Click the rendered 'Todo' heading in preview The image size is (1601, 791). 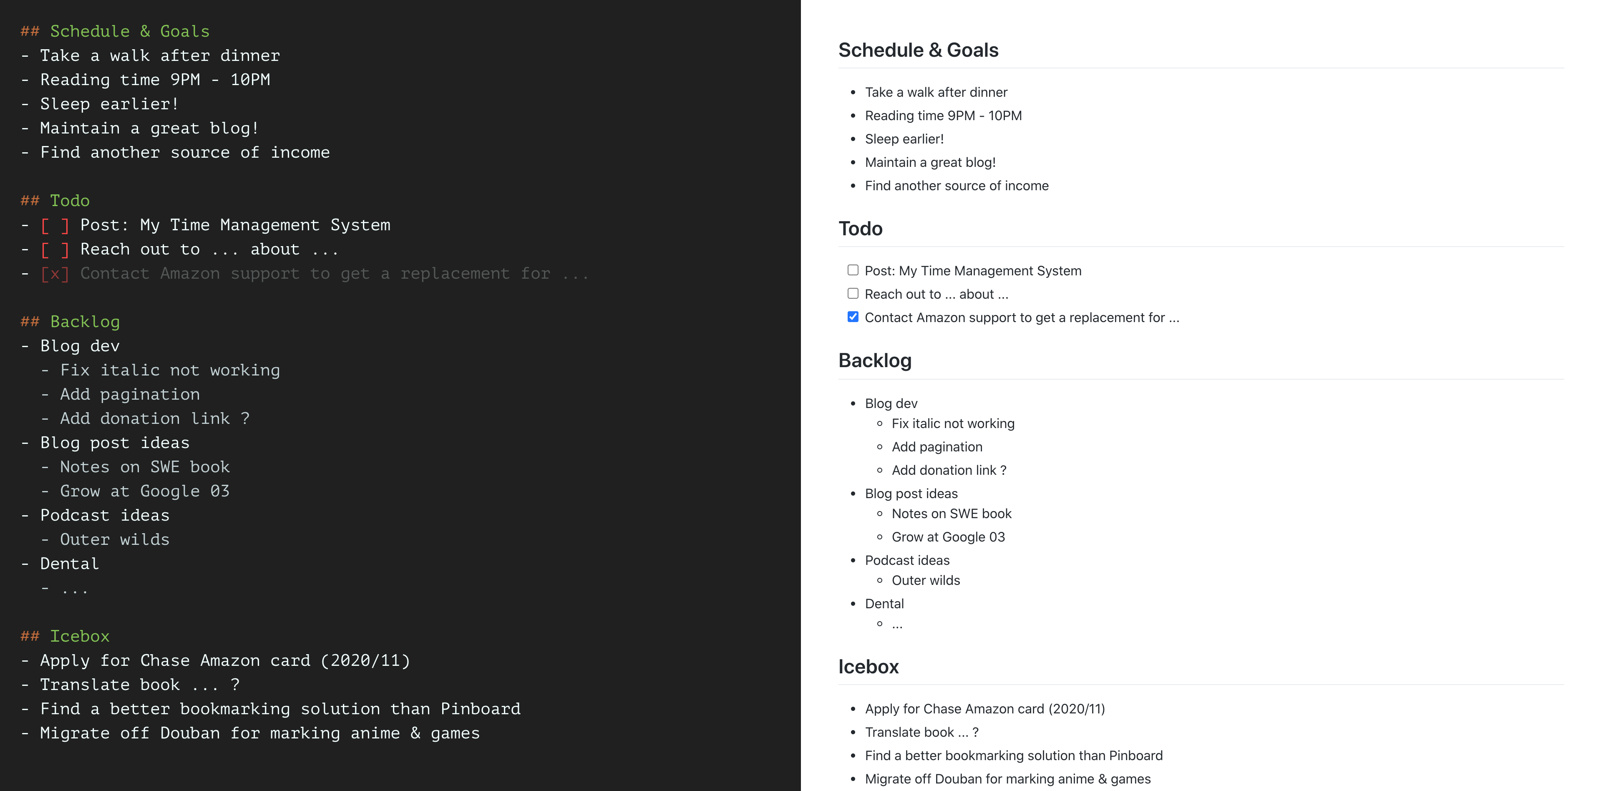860,229
